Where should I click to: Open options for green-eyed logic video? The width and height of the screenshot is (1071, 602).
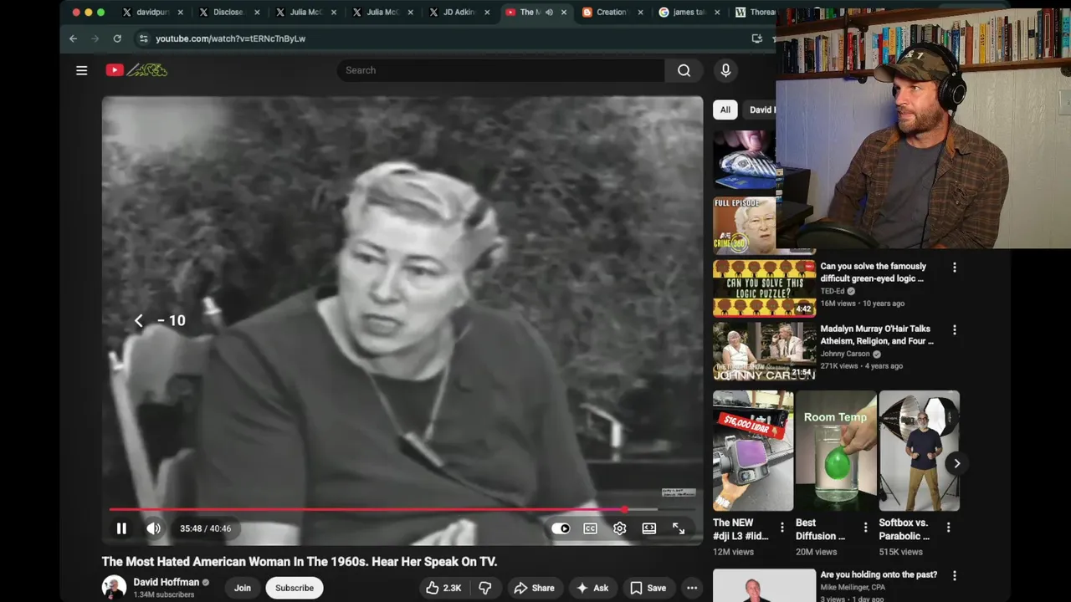[955, 268]
